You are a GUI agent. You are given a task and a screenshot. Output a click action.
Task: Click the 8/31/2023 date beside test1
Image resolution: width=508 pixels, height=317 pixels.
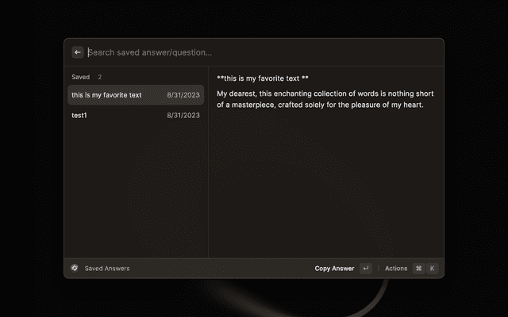[x=183, y=115]
